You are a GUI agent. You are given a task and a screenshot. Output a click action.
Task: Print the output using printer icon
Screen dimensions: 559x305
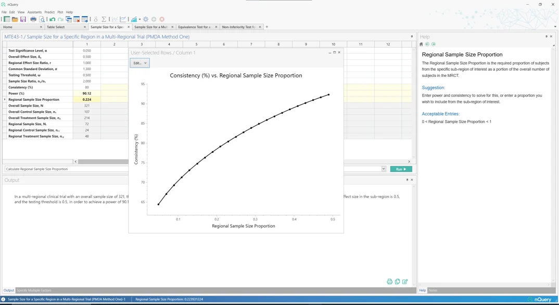point(389,282)
